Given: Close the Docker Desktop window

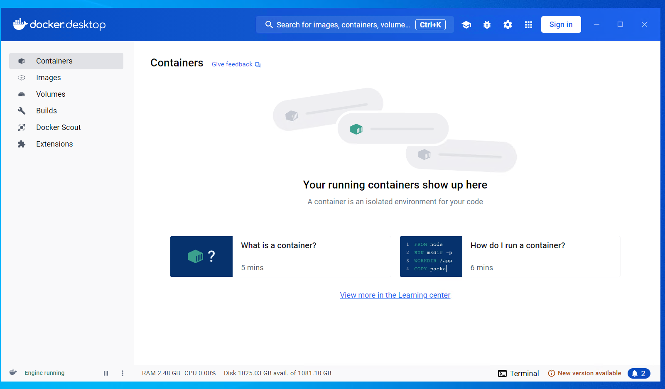Looking at the screenshot, I should coord(644,24).
